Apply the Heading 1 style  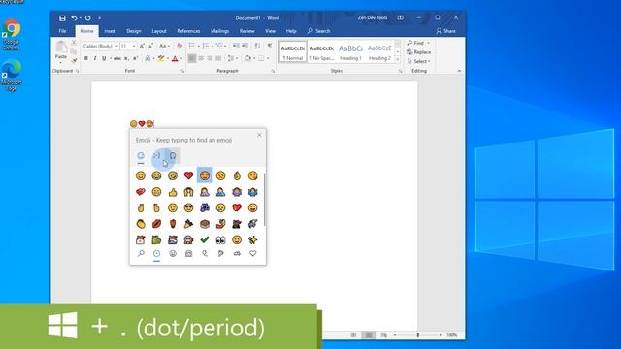(x=350, y=51)
